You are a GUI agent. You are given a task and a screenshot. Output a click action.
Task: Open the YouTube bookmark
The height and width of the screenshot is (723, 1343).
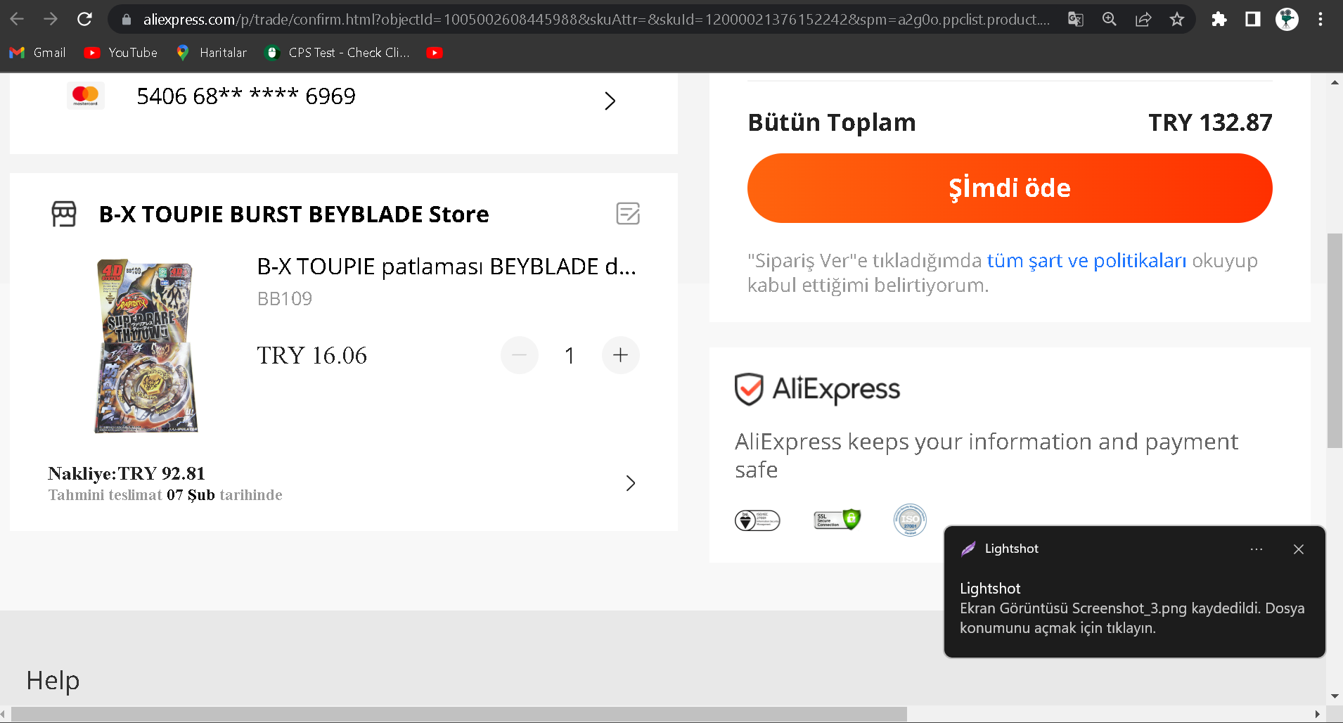tap(120, 53)
